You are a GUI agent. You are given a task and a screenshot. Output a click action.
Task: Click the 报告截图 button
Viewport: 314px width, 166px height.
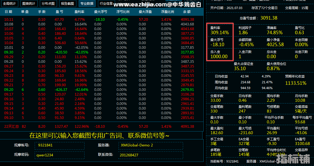pyautogui.click(x=68, y=4)
